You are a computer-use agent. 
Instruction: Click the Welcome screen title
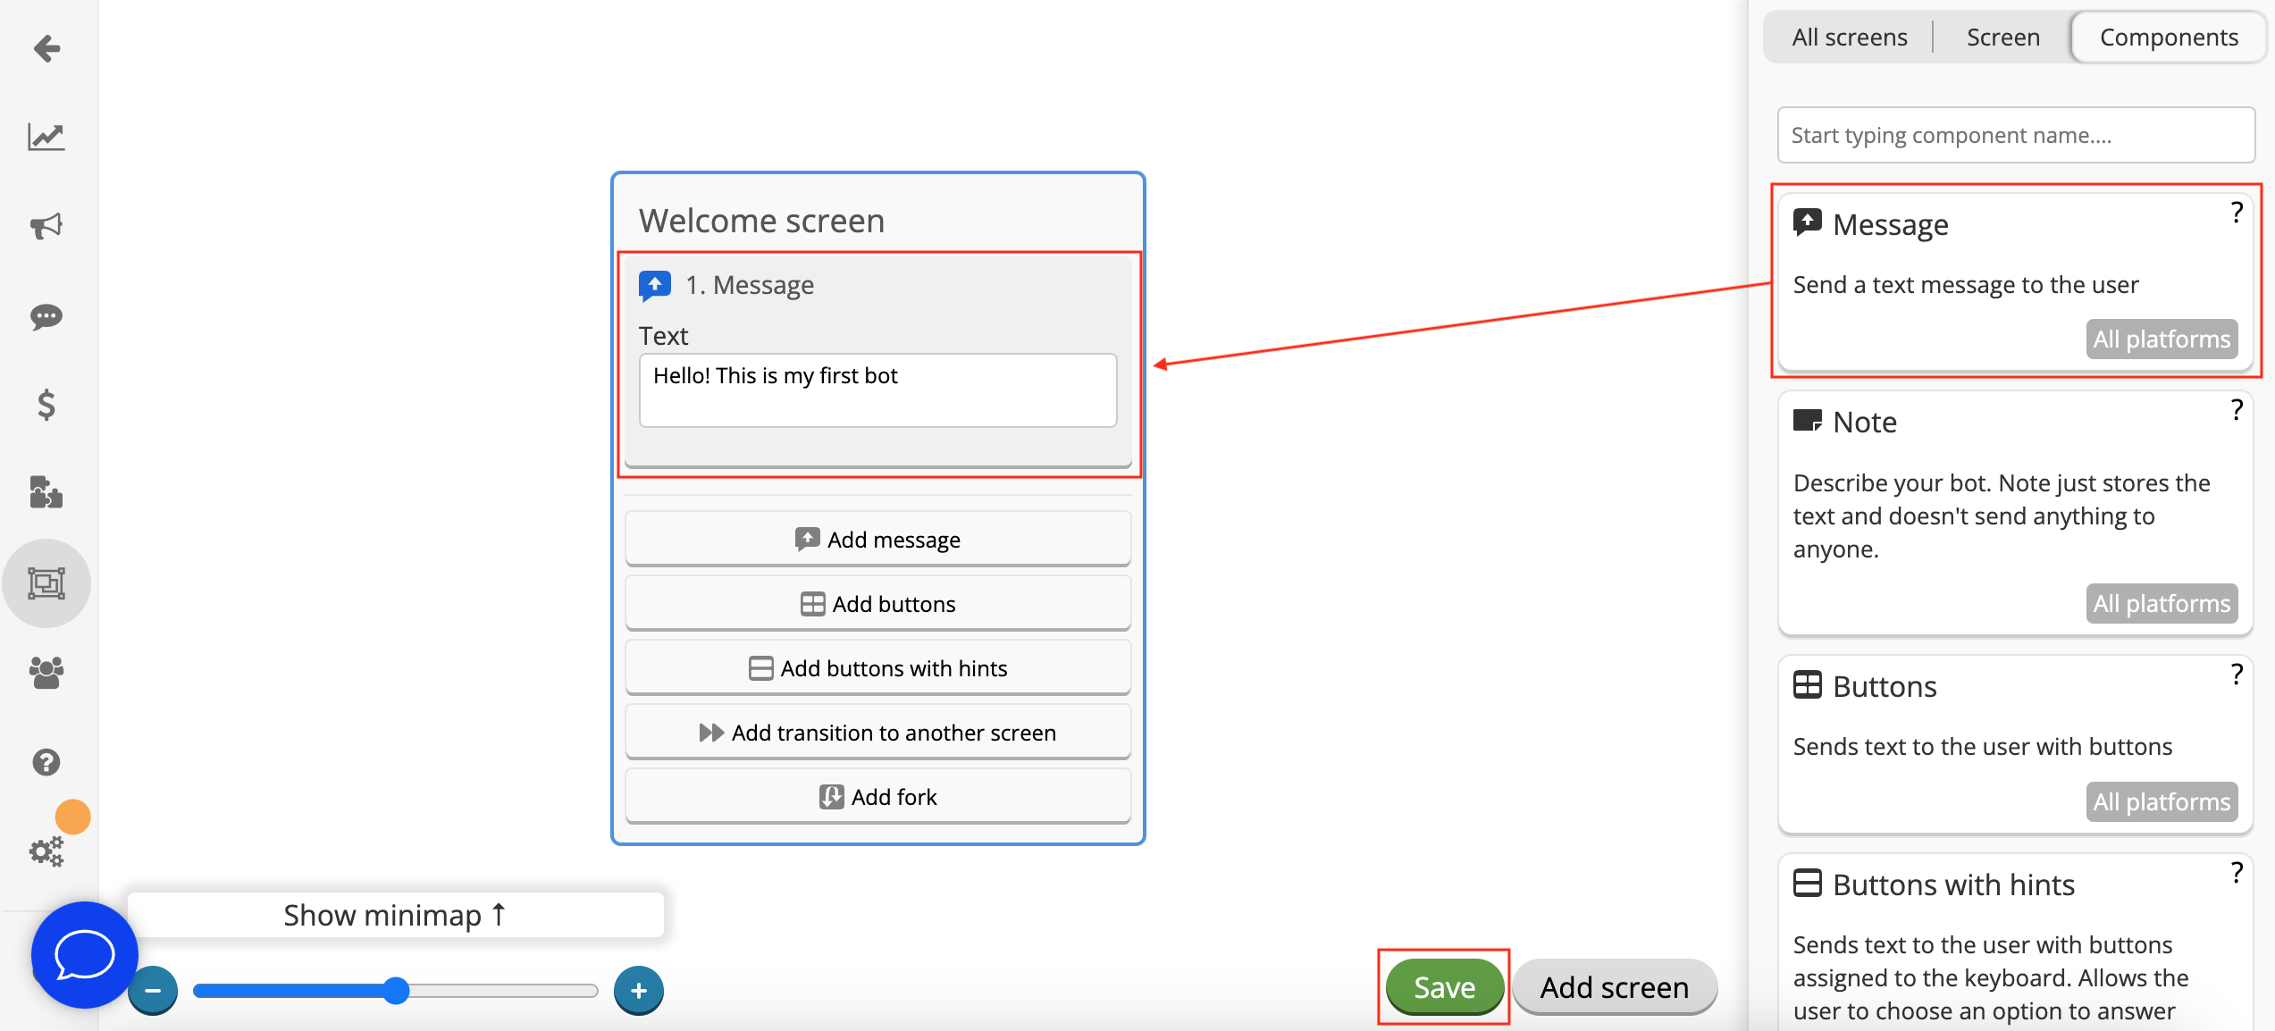[x=761, y=221]
